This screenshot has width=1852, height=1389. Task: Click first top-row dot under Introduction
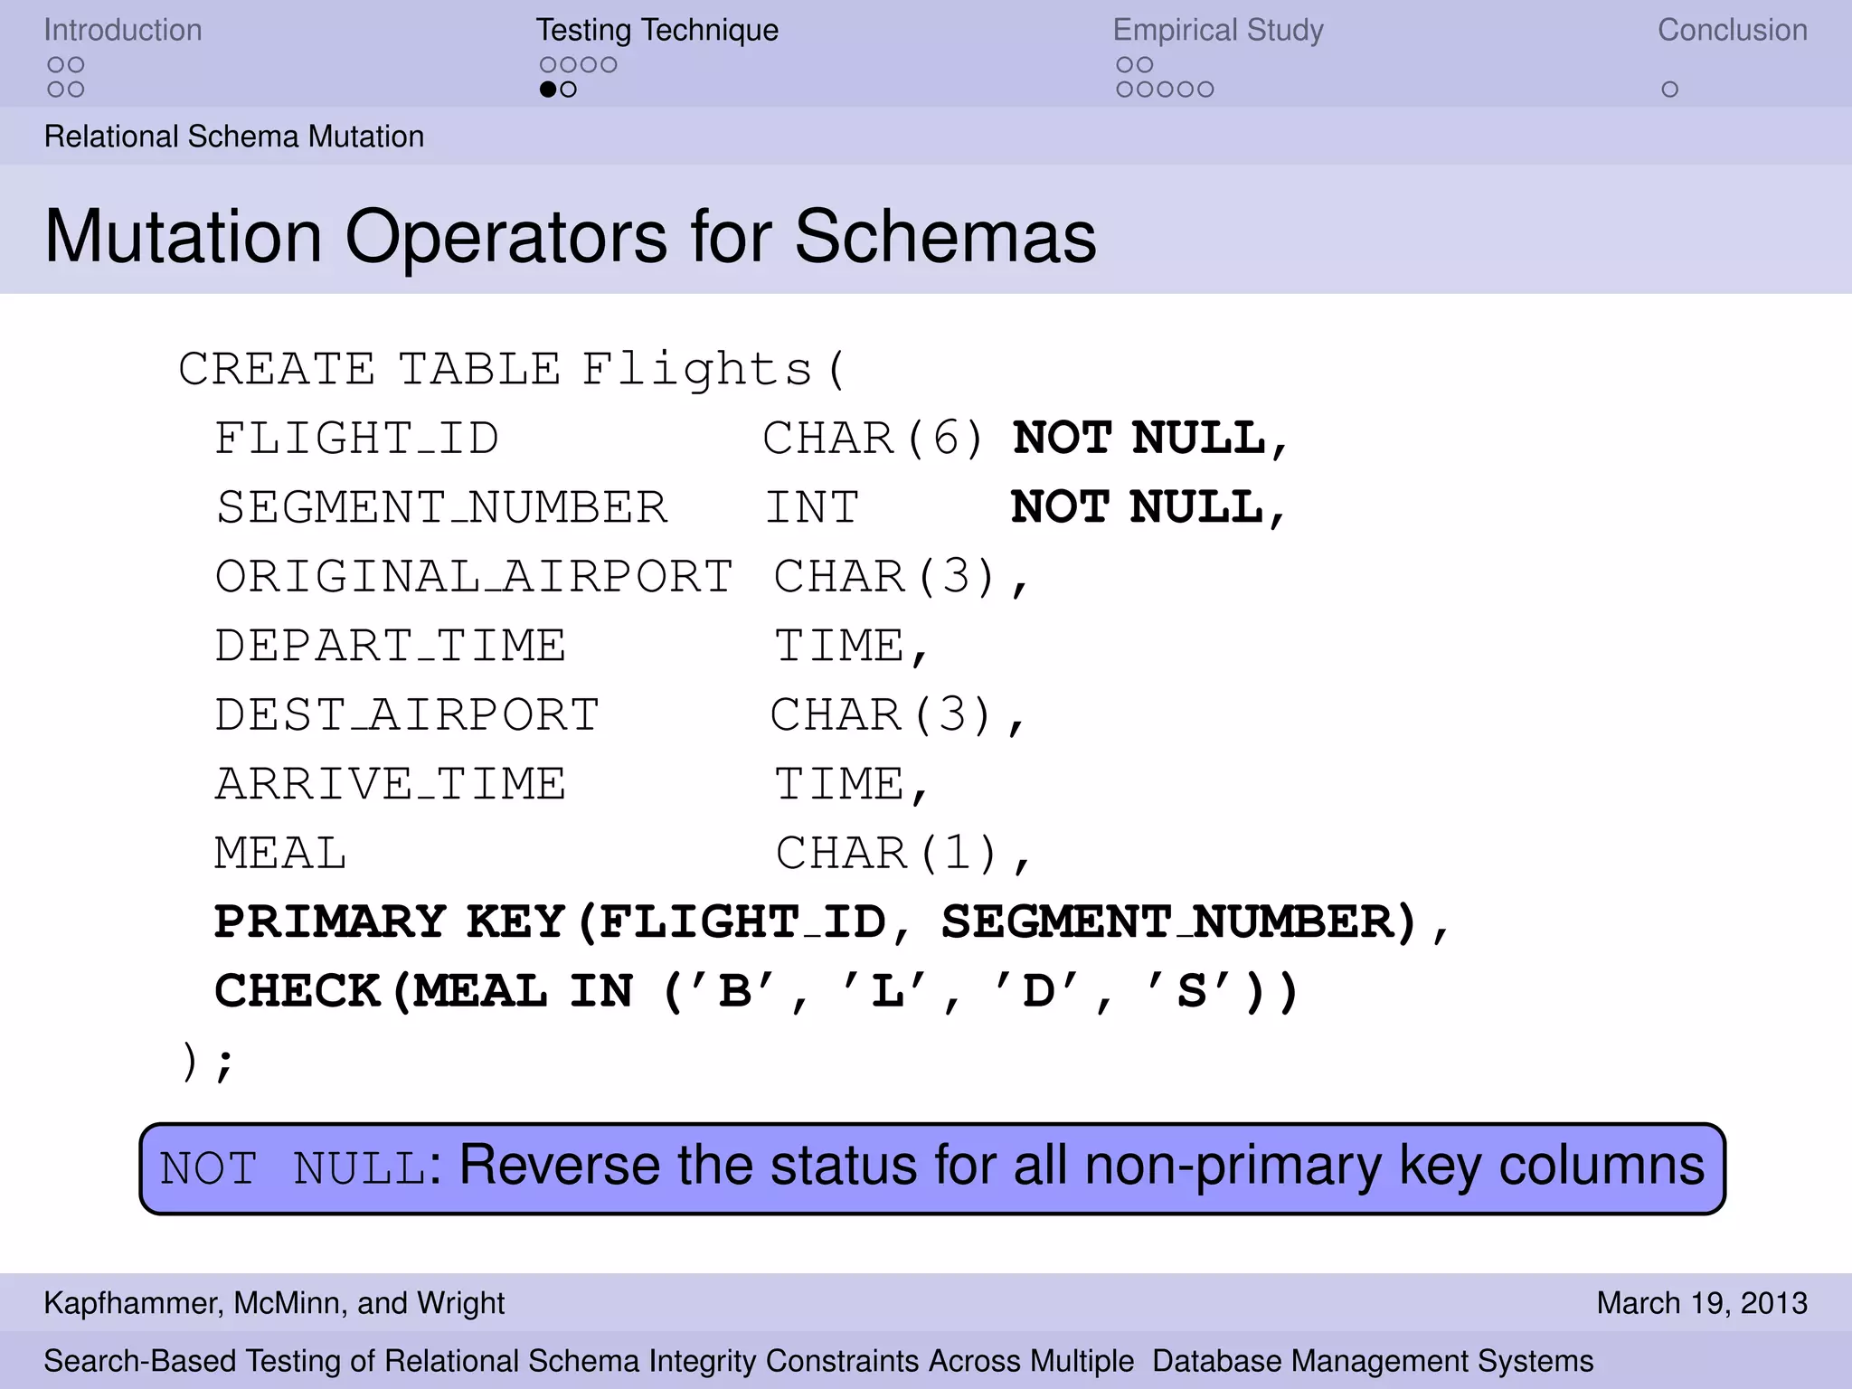[x=56, y=65]
